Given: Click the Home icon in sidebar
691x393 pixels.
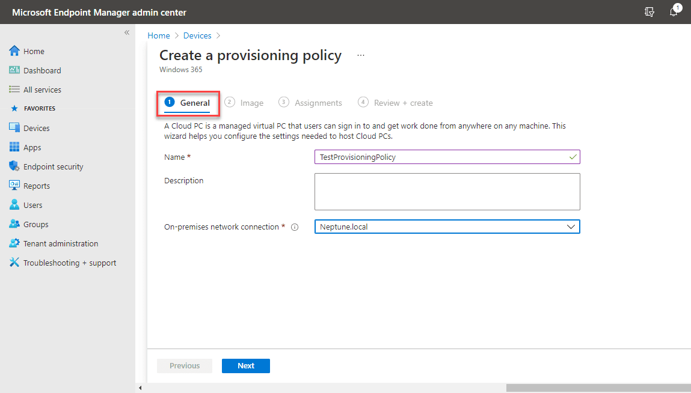Looking at the screenshot, I should point(14,51).
